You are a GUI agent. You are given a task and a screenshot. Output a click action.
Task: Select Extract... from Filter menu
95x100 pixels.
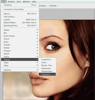tap(20, 14)
